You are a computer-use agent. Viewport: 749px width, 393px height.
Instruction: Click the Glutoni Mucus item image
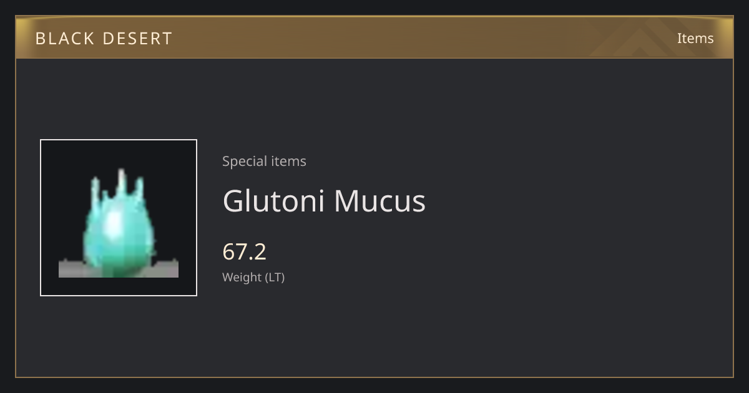coord(119,218)
